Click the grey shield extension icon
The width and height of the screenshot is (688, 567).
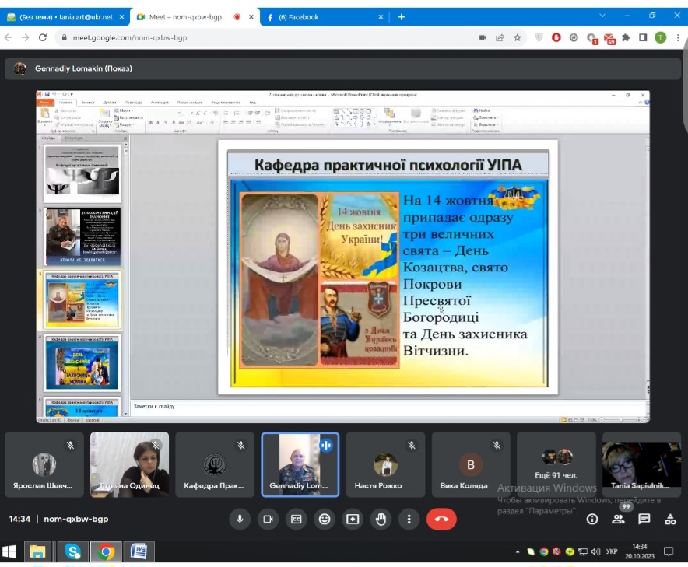click(539, 37)
